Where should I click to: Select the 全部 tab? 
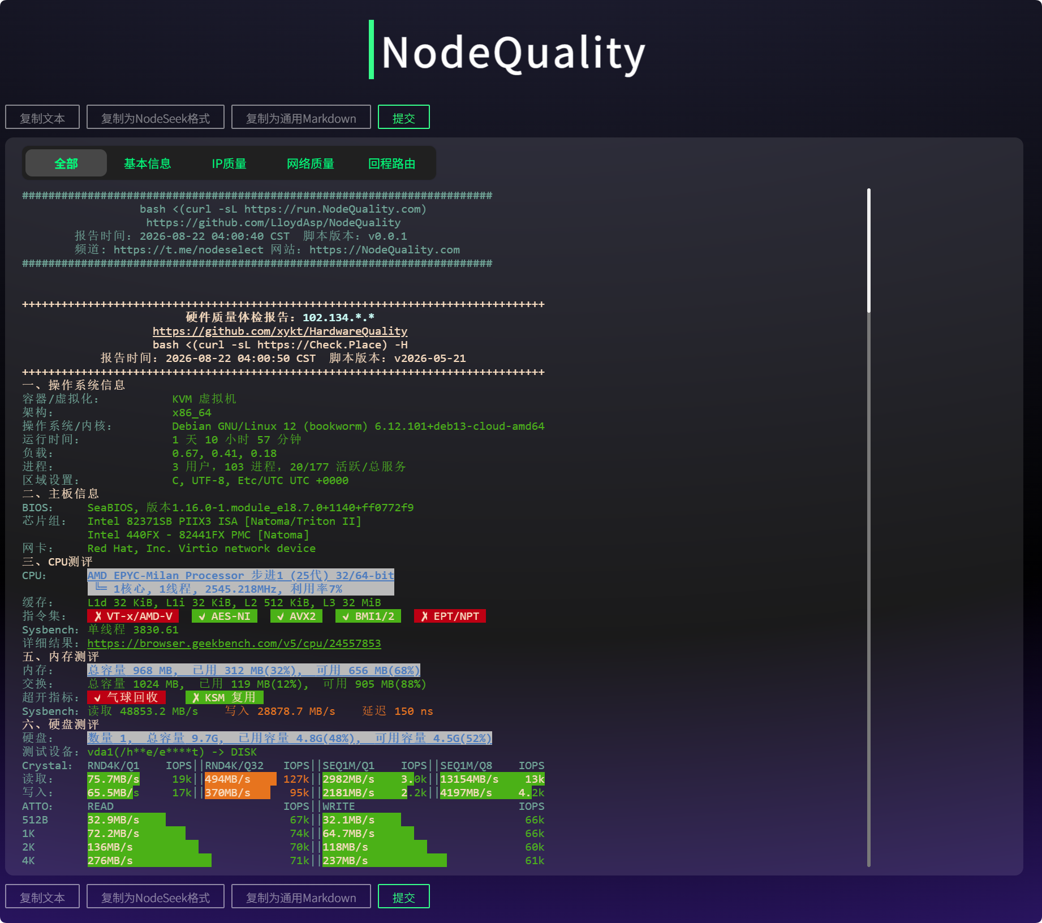(x=66, y=163)
